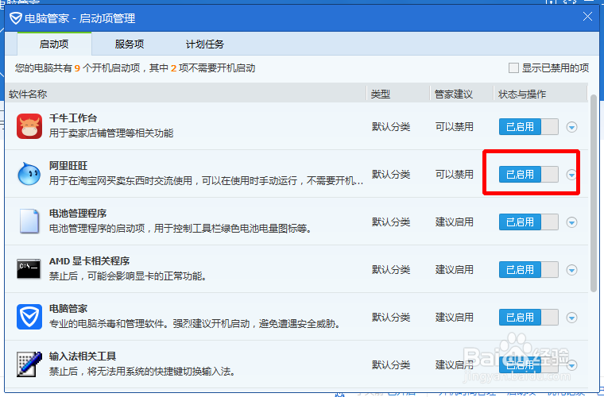
Task: Expand options arrow for 电脑管家 row
Action: 571,318
